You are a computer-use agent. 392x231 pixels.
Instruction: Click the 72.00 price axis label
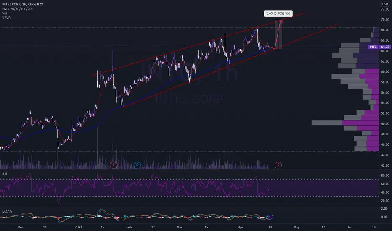[385, 9]
